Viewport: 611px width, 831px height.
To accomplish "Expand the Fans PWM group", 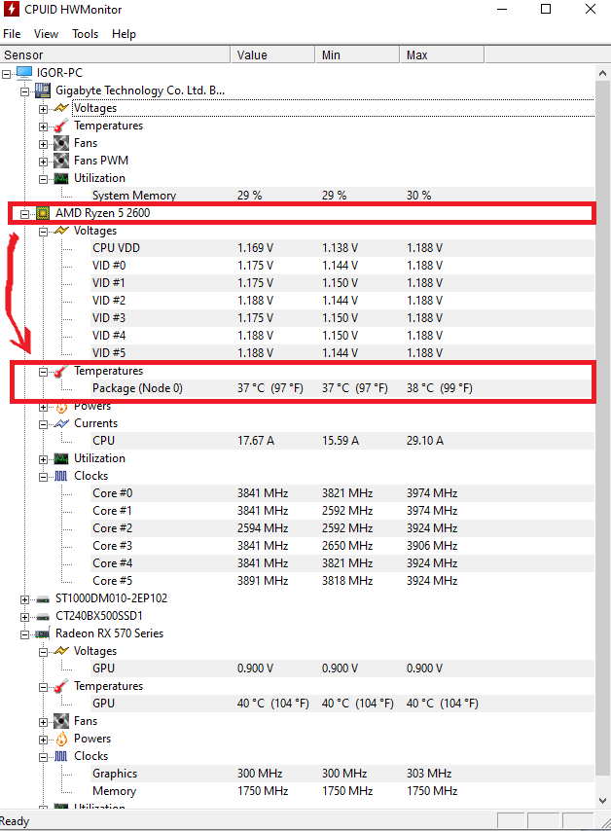I will coord(44,162).
